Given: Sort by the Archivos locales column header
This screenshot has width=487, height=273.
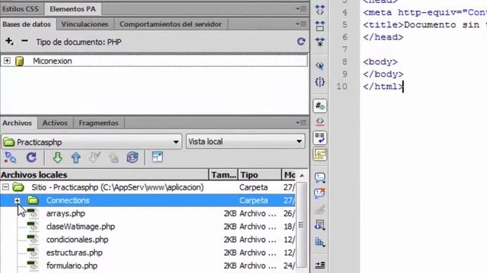Looking at the screenshot, I should point(104,175).
